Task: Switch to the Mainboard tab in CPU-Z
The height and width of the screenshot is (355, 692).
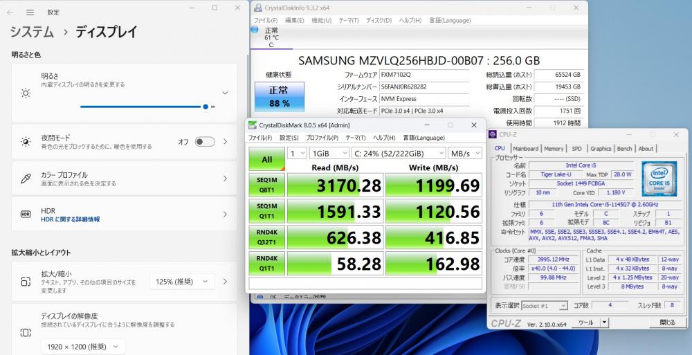Action: (526, 149)
